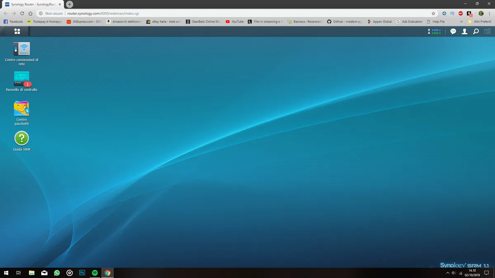Open a new Chrome tab
This screenshot has height=278, width=495.
tap(70, 4)
